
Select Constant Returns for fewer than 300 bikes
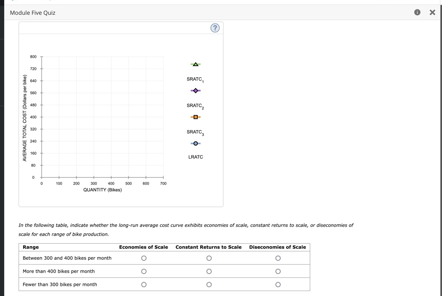(209, 284)
